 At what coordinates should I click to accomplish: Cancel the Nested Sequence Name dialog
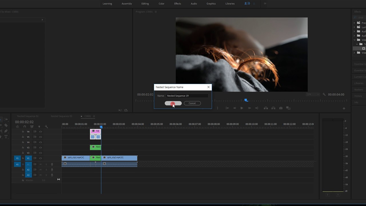click(x=192, y=103)
